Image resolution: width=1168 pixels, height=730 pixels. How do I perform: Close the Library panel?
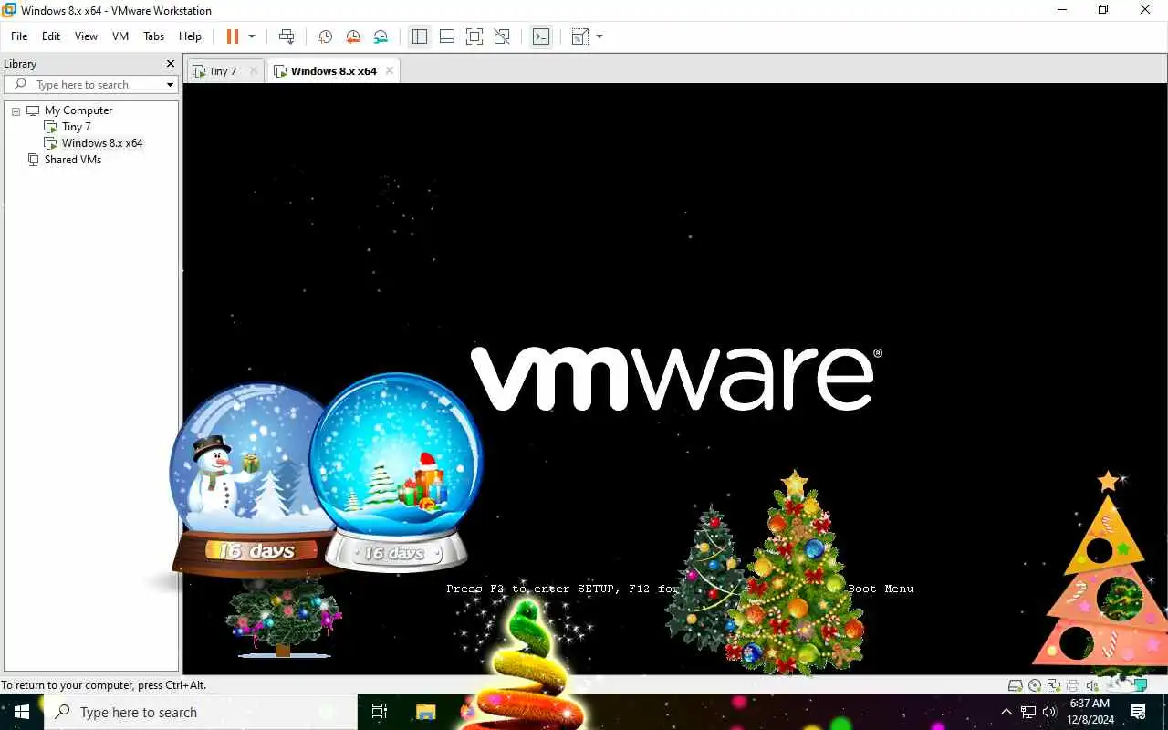coord(170,64)
